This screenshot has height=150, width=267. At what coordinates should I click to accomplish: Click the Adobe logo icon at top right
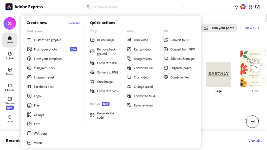(x=257, y=7)
